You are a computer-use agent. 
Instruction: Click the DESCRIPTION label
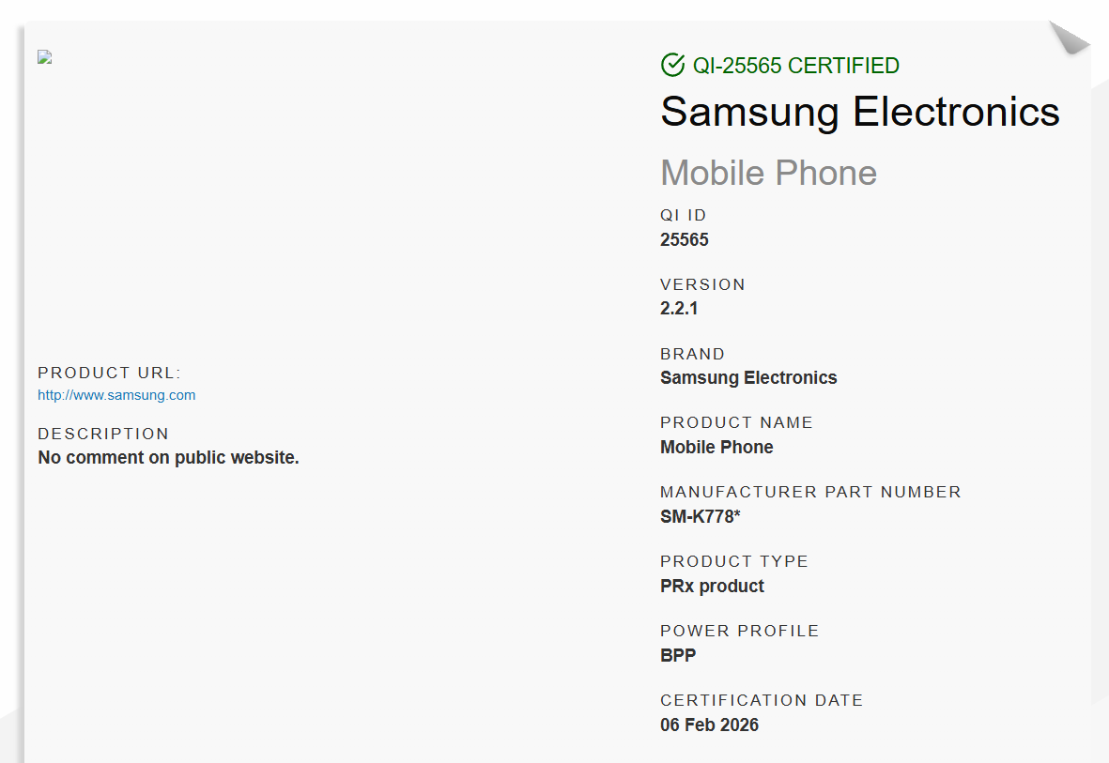pos(103,434)
